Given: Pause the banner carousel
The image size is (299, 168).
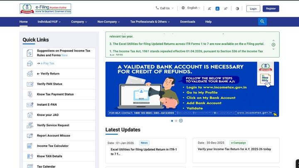Looking at the screenshot, I should [181, 121].
